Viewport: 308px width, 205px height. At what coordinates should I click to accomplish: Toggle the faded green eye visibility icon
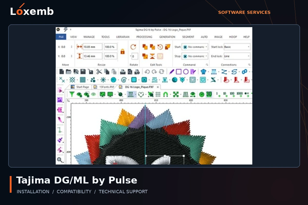click(94, 94)
